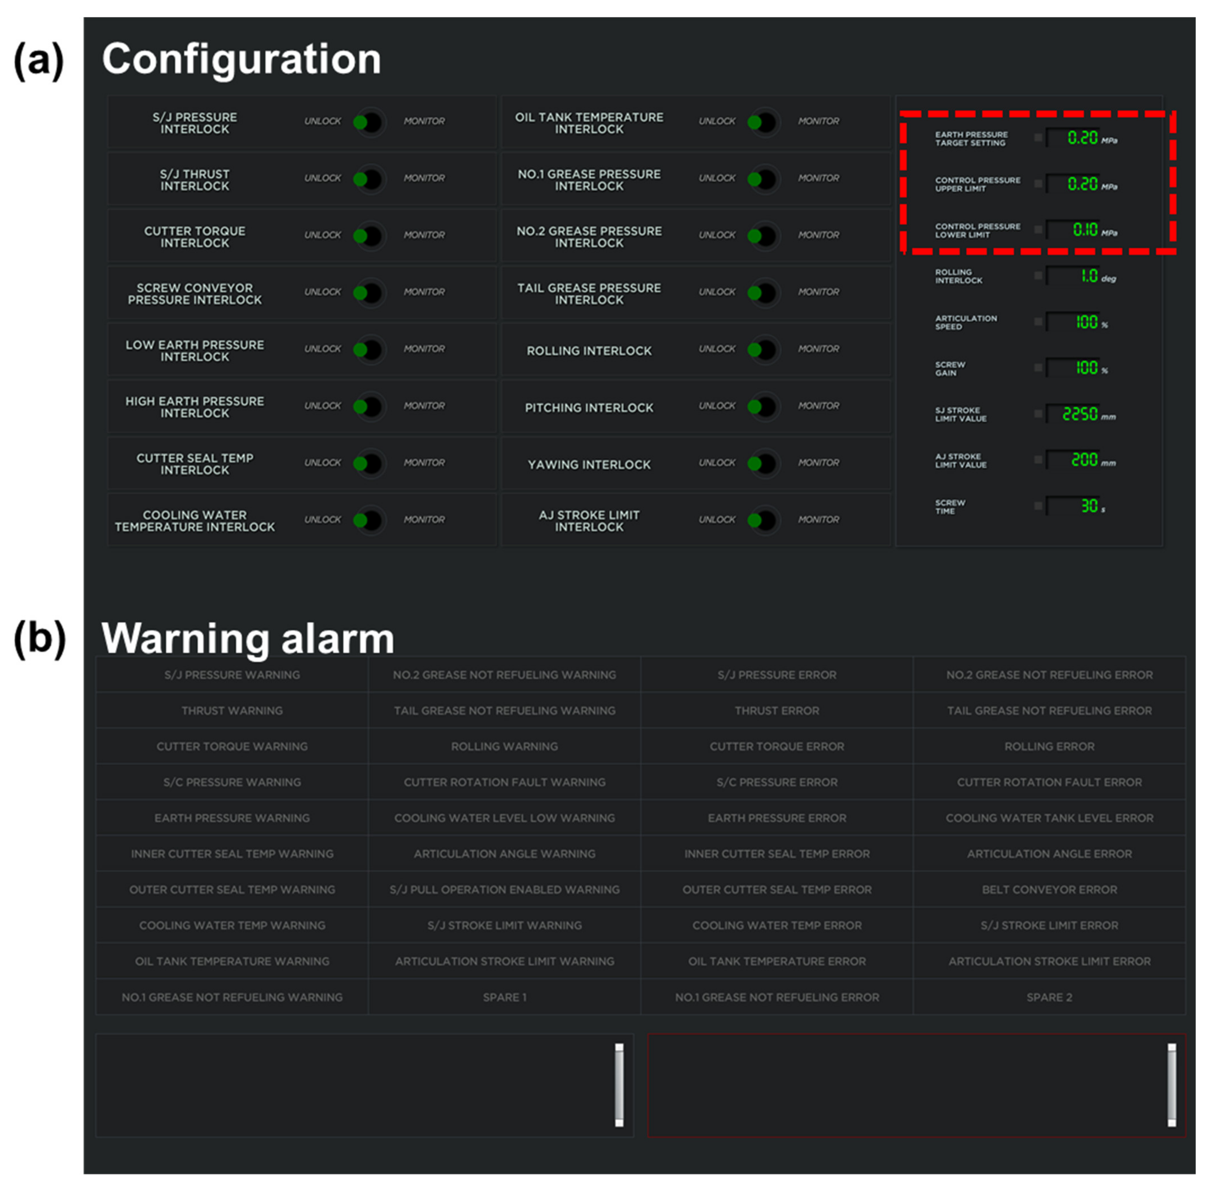Edit the Screw Time value field

tap(1073, 506)
